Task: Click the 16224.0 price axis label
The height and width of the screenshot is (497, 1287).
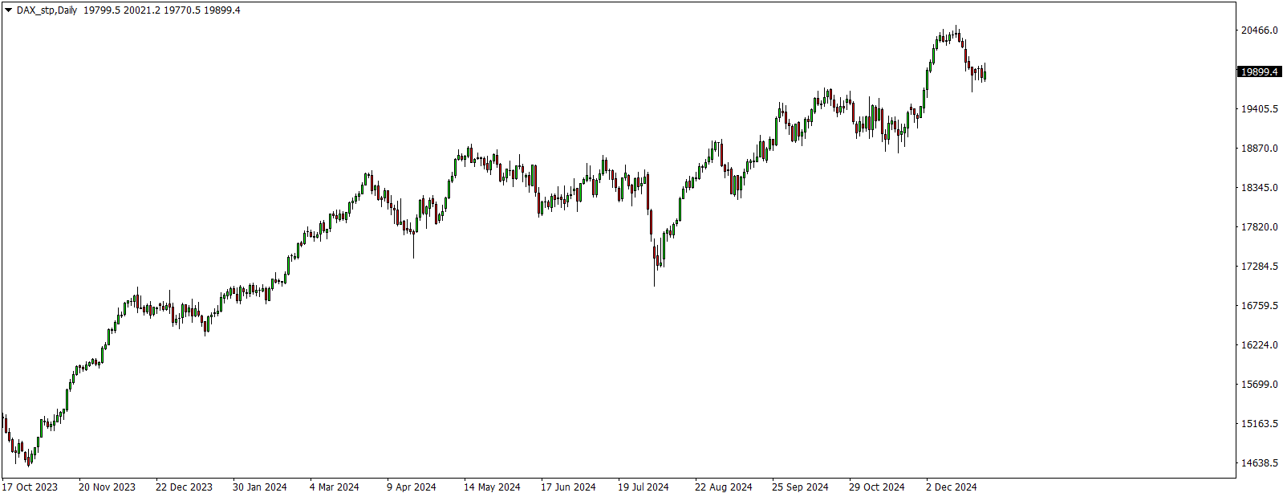Action: (1259, 345)
